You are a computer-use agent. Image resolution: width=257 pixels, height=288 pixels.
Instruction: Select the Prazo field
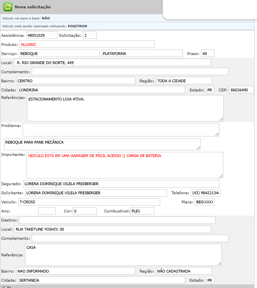coord(207,53)
